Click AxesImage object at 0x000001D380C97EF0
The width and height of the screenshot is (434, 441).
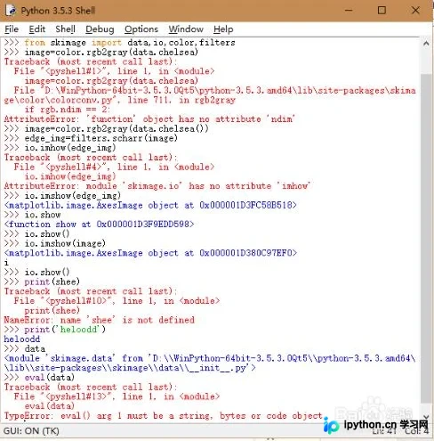[150, 253]
